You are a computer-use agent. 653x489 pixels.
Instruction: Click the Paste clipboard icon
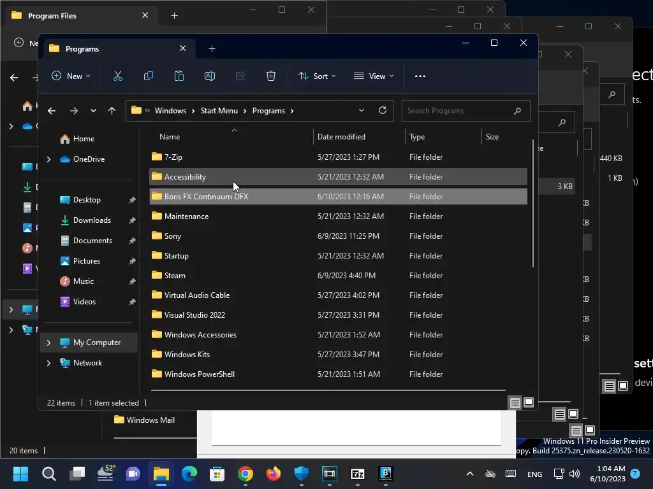point(179,76)
